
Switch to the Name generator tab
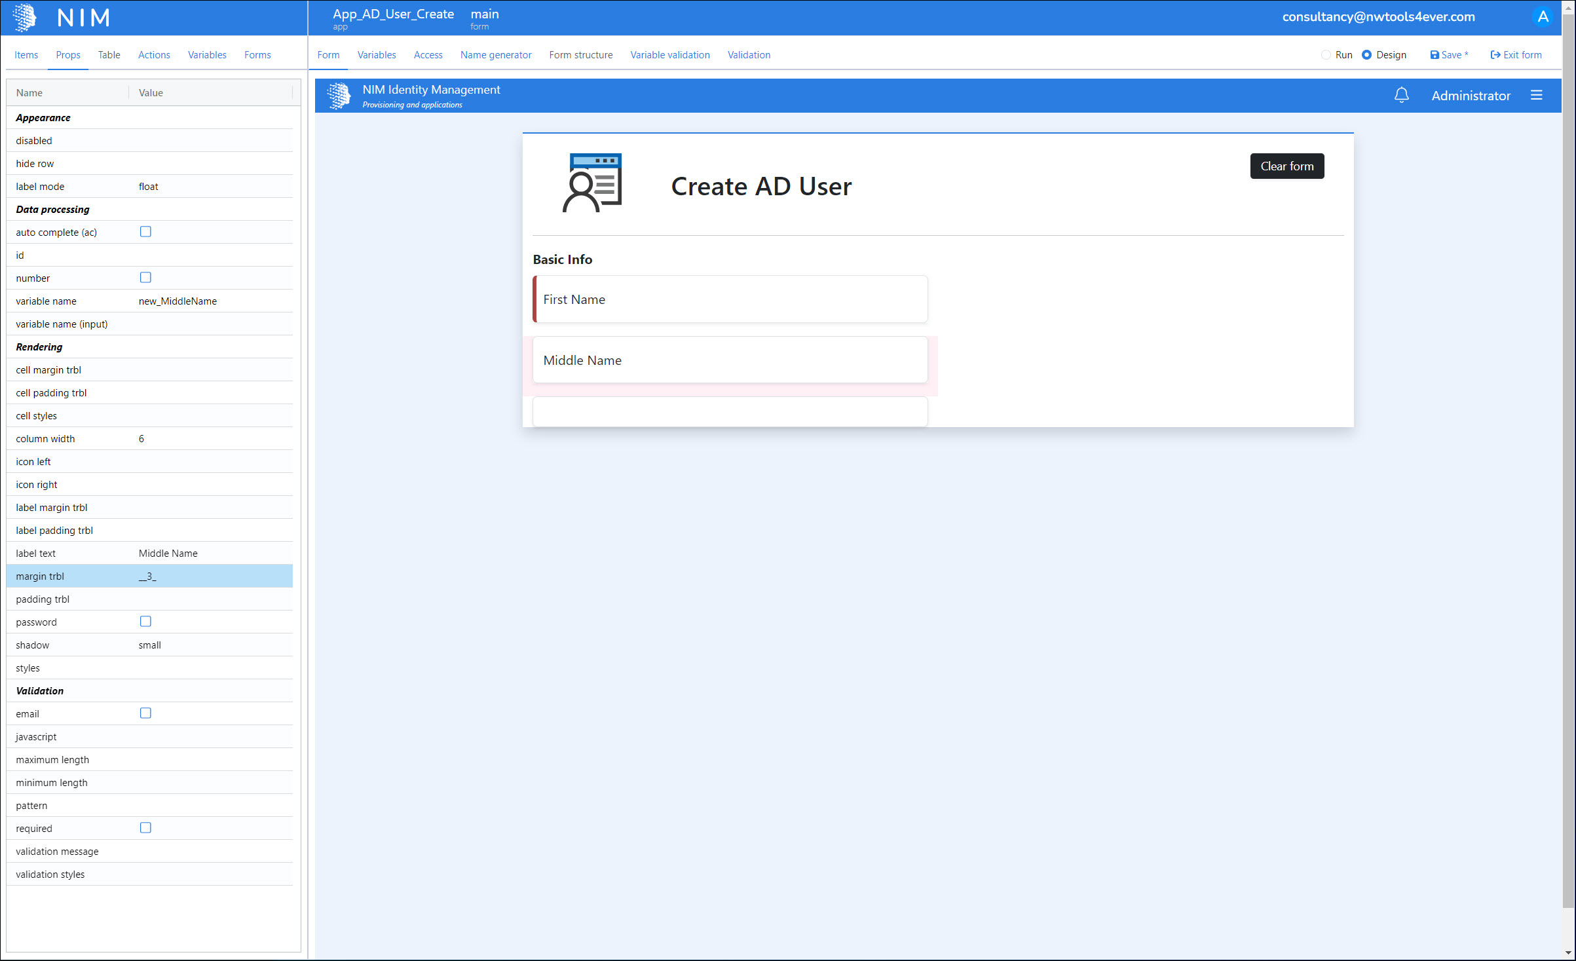pyautogui.click(x=495, y=55)
